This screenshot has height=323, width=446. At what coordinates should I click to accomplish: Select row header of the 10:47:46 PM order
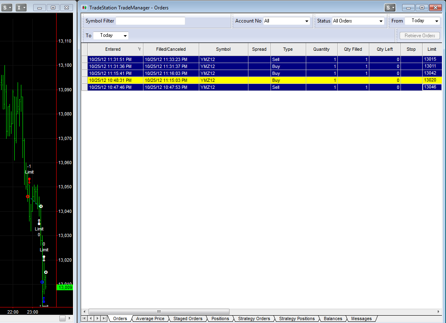pyautogui.click(x=84, y=87)
